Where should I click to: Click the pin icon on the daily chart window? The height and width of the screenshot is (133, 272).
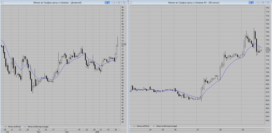(108, 2)
